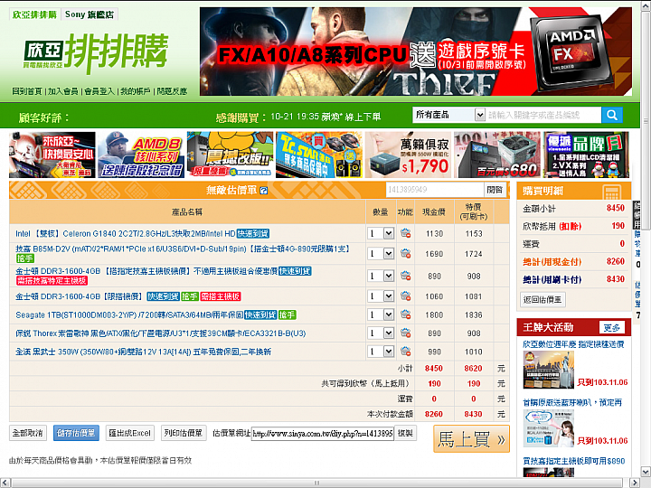Open the Seagate 1TB hard drive link

click(x=129, y=315)
